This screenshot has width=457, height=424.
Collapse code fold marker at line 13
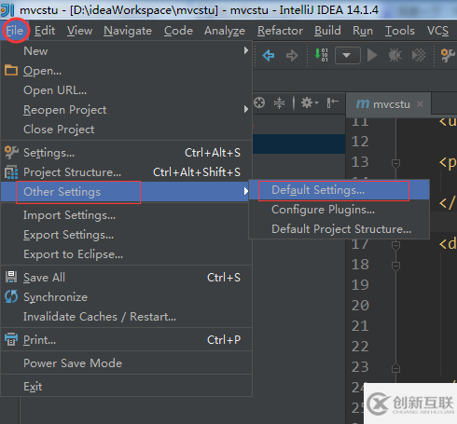point(395,163)
